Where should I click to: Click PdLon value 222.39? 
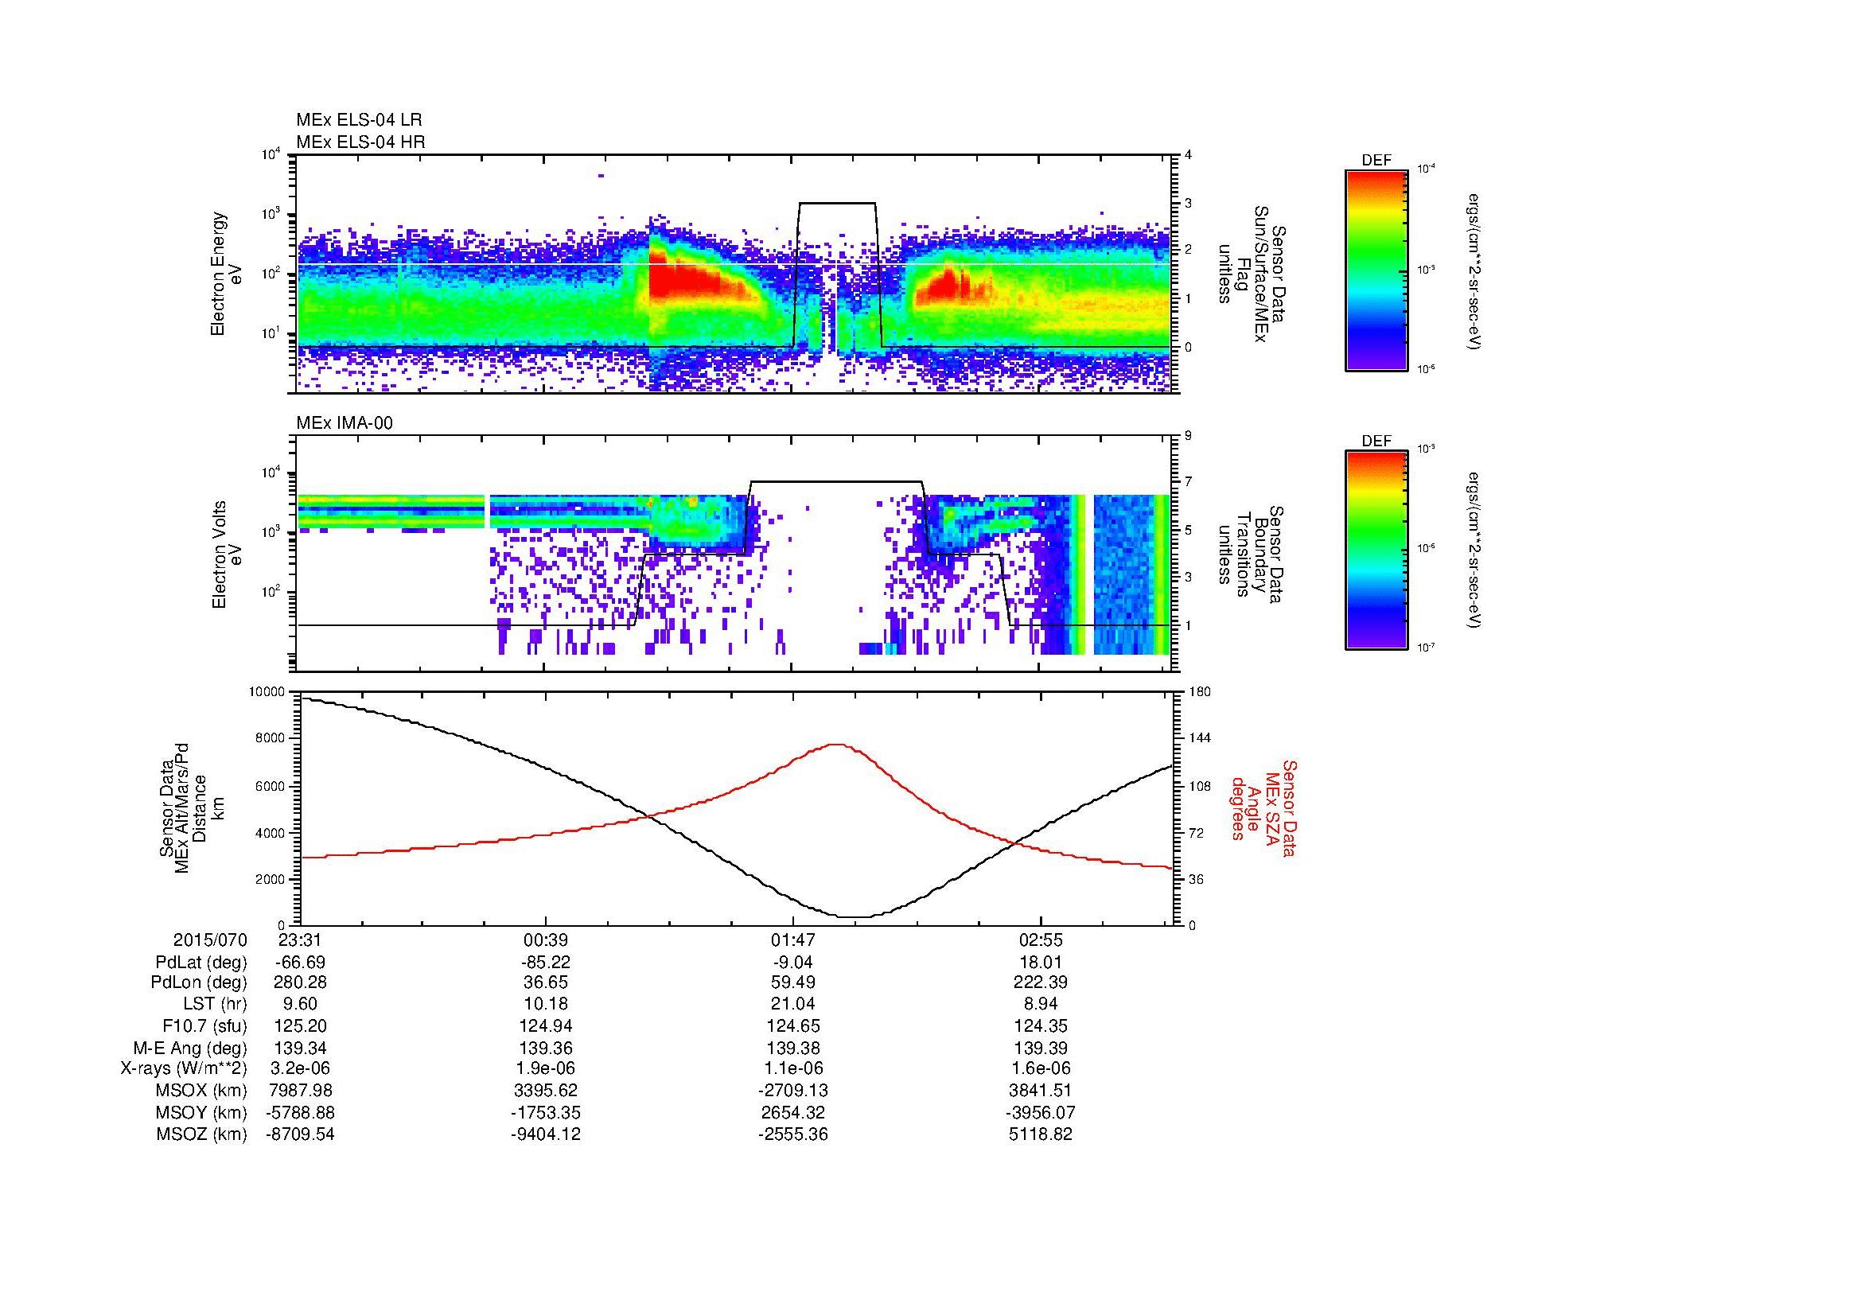click(1040, 982)
